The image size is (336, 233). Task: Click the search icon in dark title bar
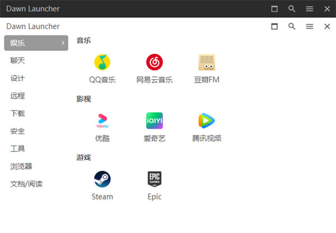pyautogui.click(x=292, y=9)
